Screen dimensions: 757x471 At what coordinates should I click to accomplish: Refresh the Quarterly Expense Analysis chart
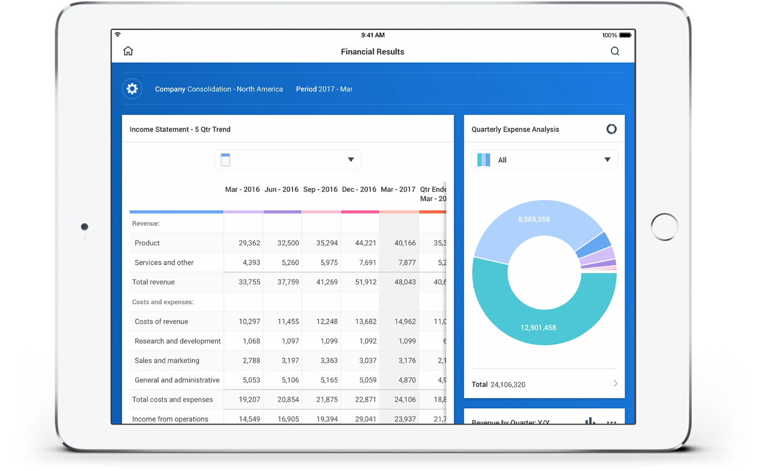pyautogui.click(x=611, y=129)
